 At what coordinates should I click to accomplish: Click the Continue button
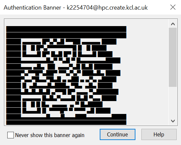(118, 134)
